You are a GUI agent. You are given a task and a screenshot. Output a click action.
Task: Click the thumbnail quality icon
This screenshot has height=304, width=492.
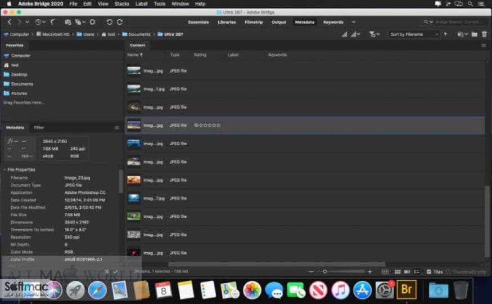pos(345,34)
